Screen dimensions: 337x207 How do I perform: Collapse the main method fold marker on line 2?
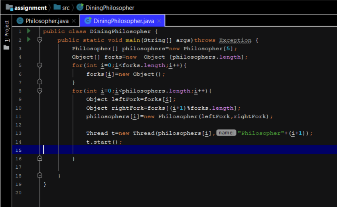[x=39, y=40]
